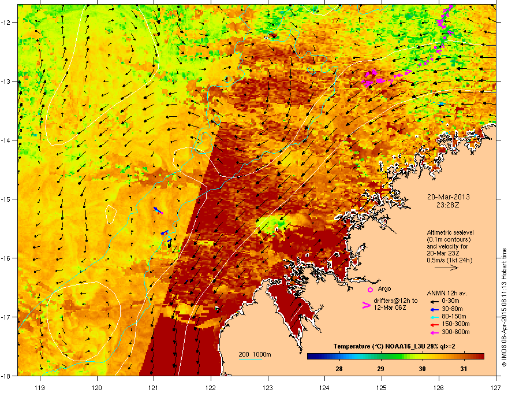Image resolution: width=508 pixels, height=393 pixels.
Task: Click the date label 20-Mar-2013
Action: pyautogui.click(x=448, y=197)
